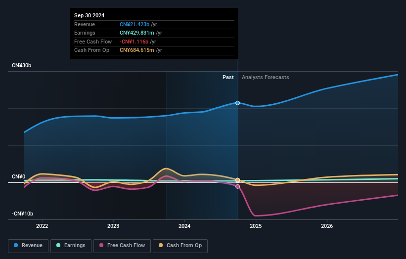Viewport: 406px width, 259px height.
Task: Click the -CN¥1.116b free cash flow value
Action: coord(134,42)
